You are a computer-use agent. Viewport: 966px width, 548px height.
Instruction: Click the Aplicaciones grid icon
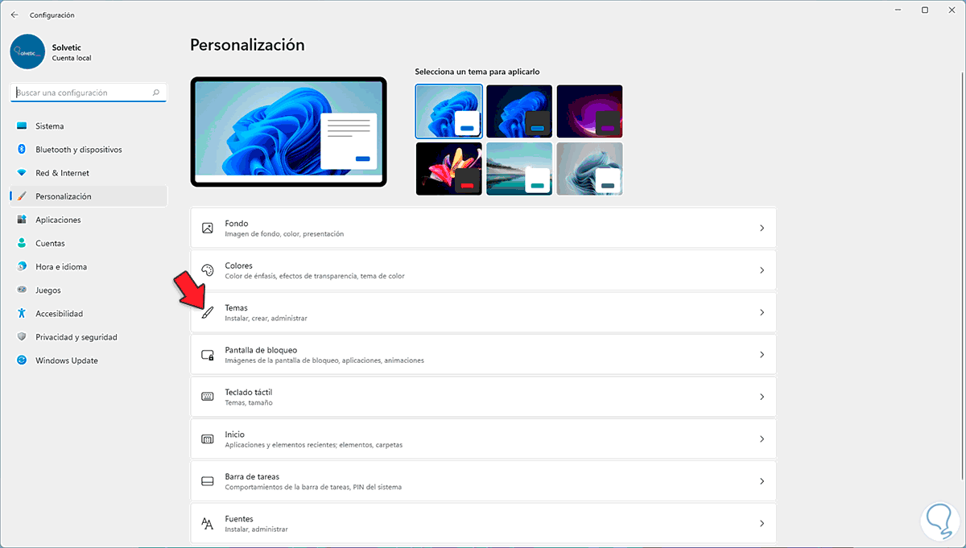[x=22, y=220]
